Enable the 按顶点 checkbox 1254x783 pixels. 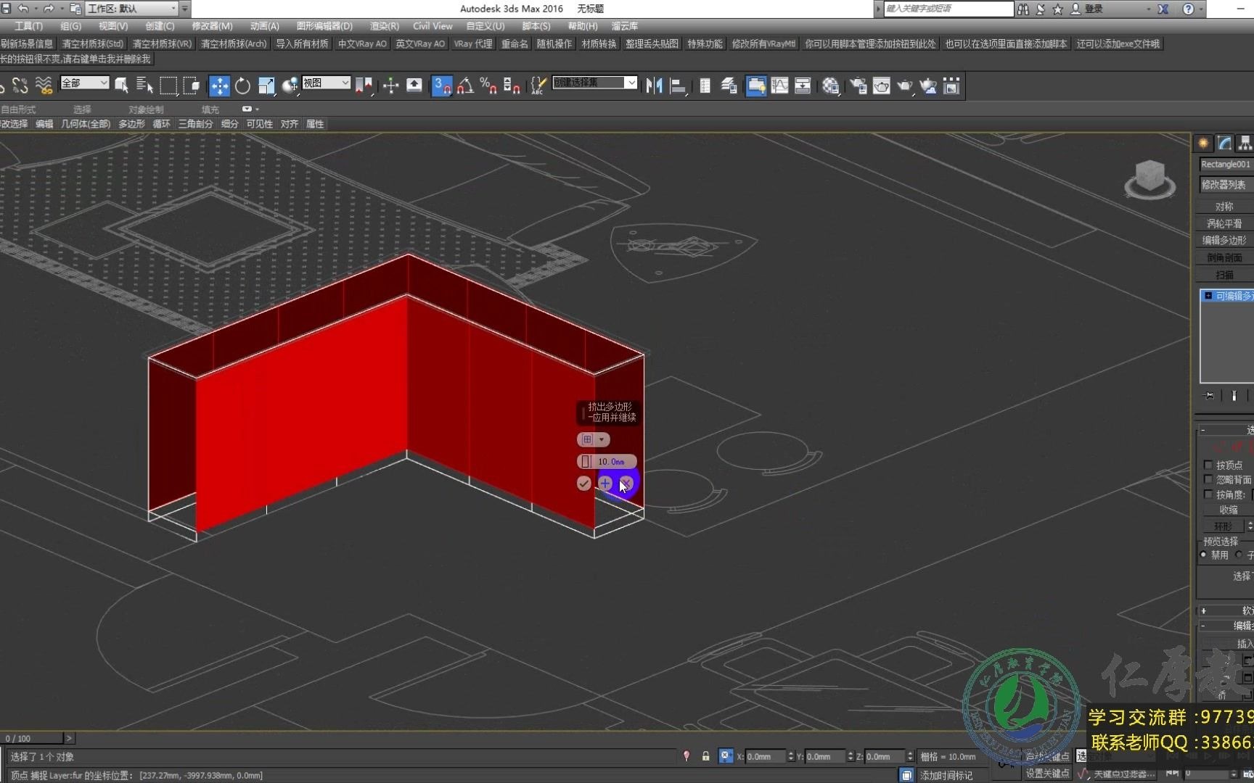click(x=1208, y=465)
